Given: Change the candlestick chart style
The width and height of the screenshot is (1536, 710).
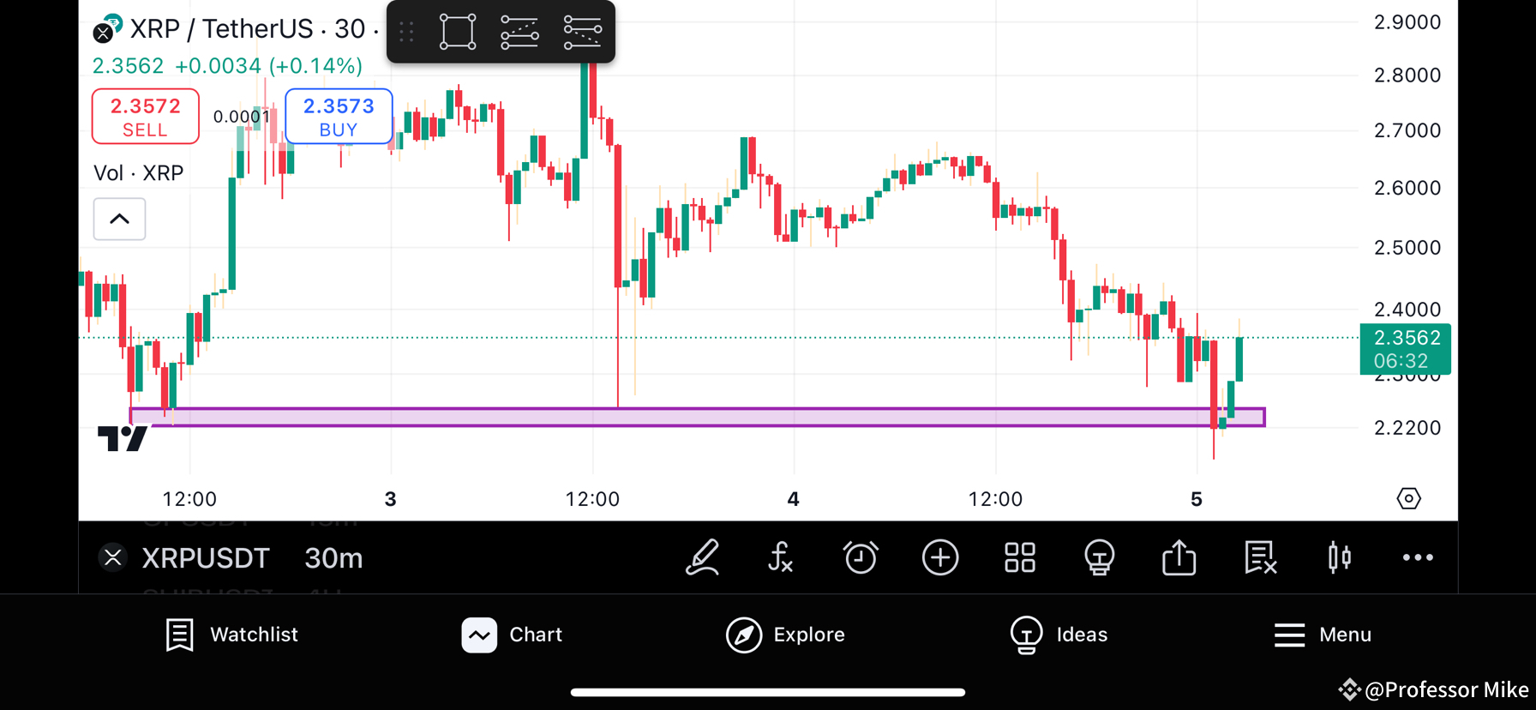Looking at the screenshot, I should [1338, 557].
